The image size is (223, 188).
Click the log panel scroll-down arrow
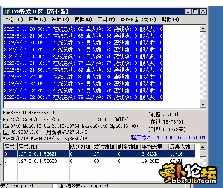pyautogui.click(x=203, y=105)
